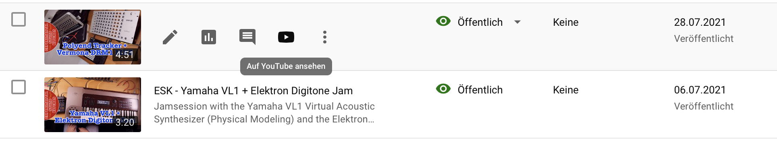
Task: Tick the checkbox for the Yamaha VL1 video
Action: (19, 87)
